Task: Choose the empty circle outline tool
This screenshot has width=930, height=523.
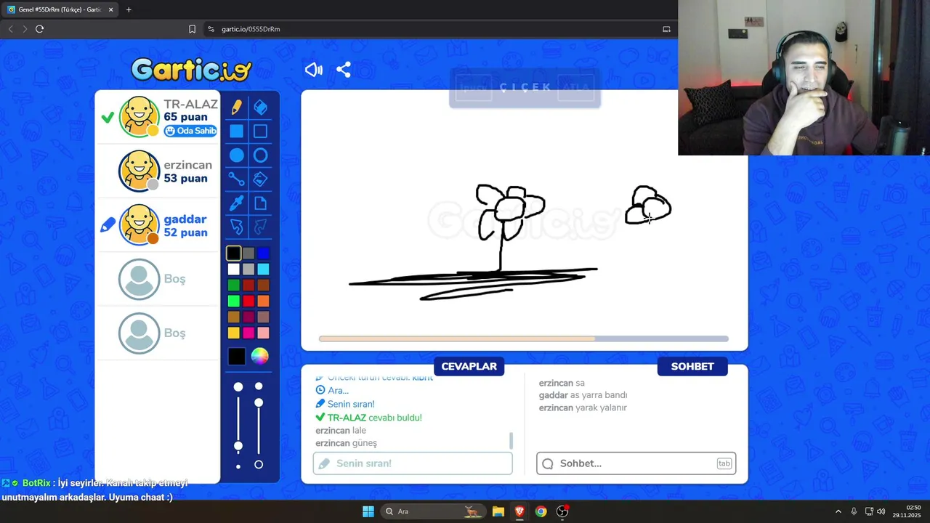Action: click(260, 155)
